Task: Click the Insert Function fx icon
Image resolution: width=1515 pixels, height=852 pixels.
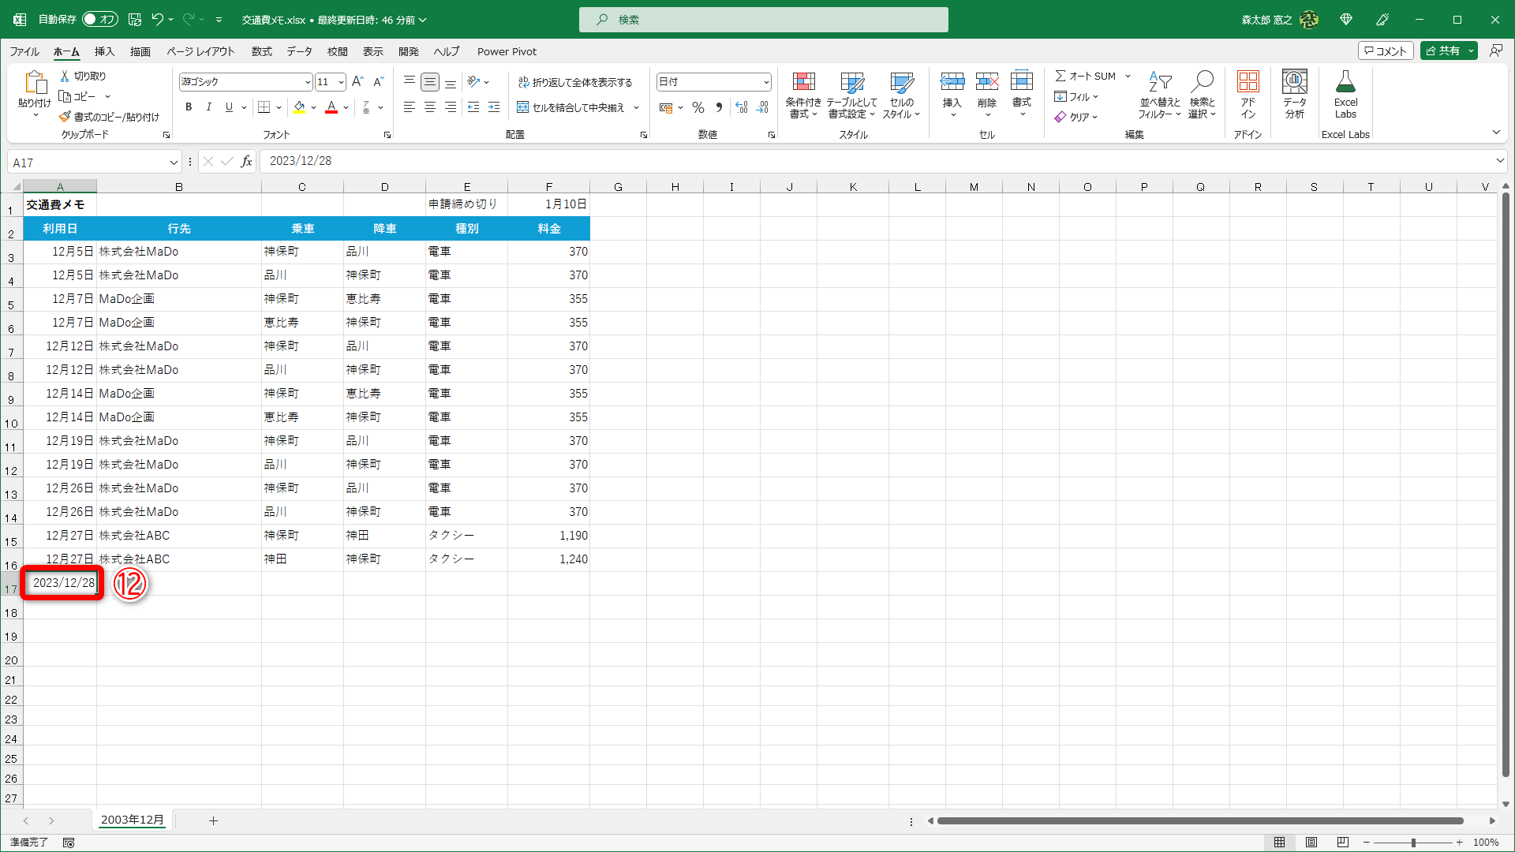Action: [x=247, y=162]
